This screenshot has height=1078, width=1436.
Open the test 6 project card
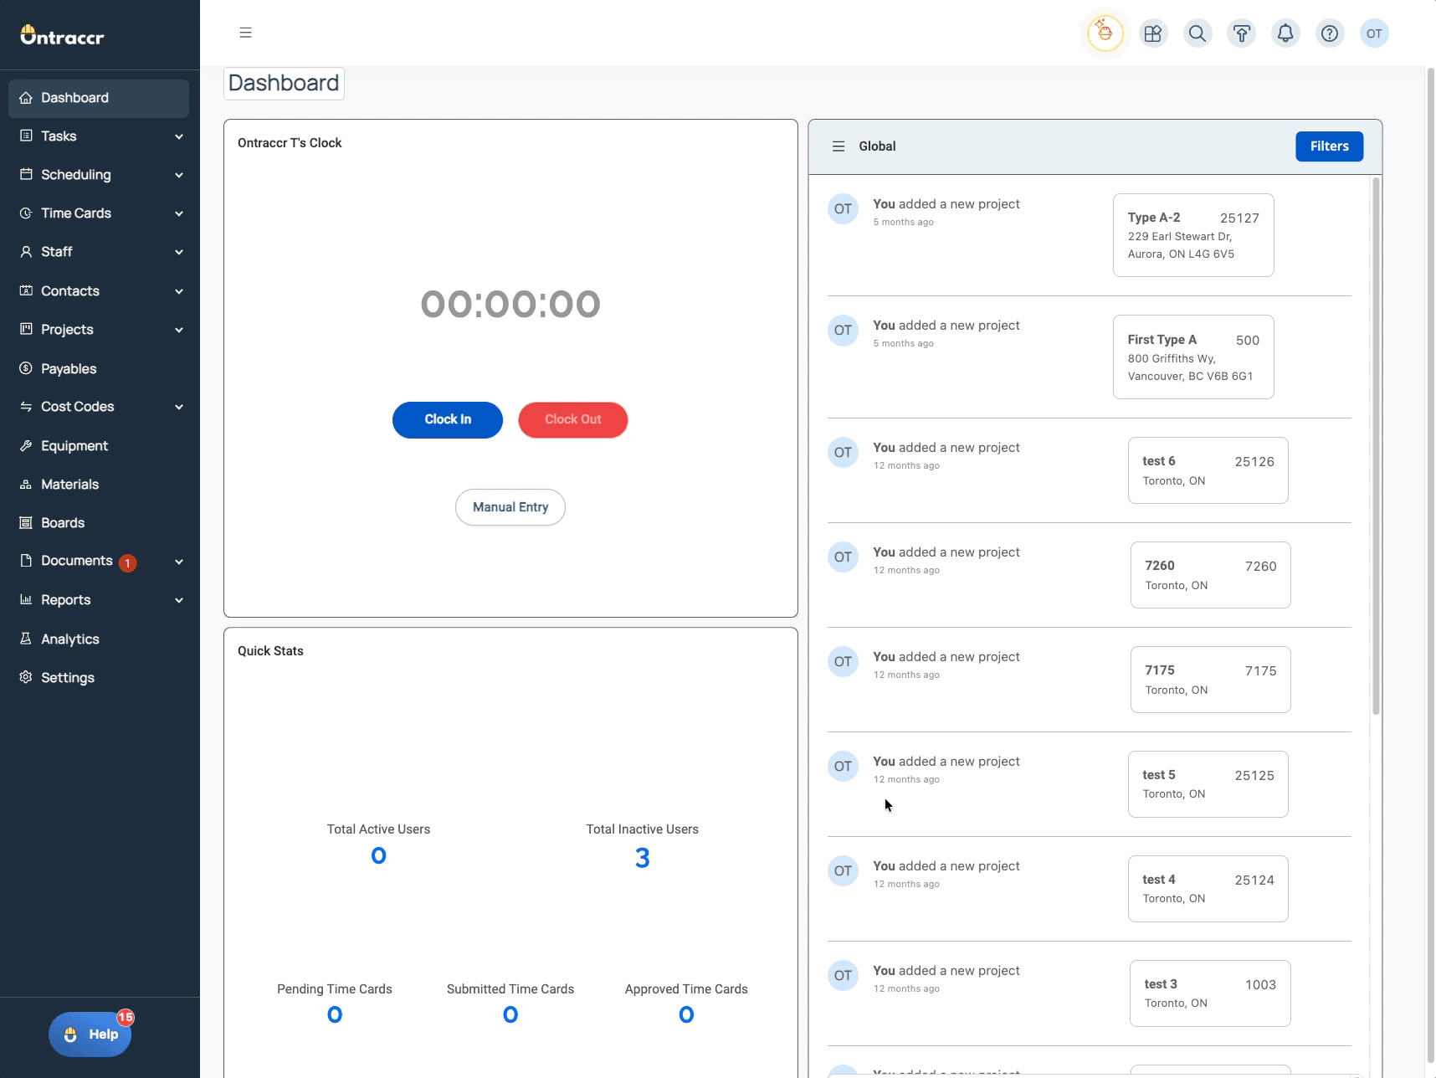pyautogui.click(x=1208, y=470)
